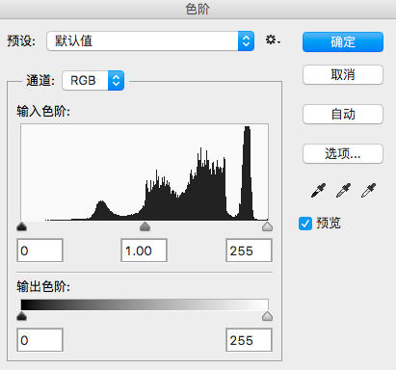Focus the midtone field showing 1.00
Screen dimensions: 396x370
144,251
